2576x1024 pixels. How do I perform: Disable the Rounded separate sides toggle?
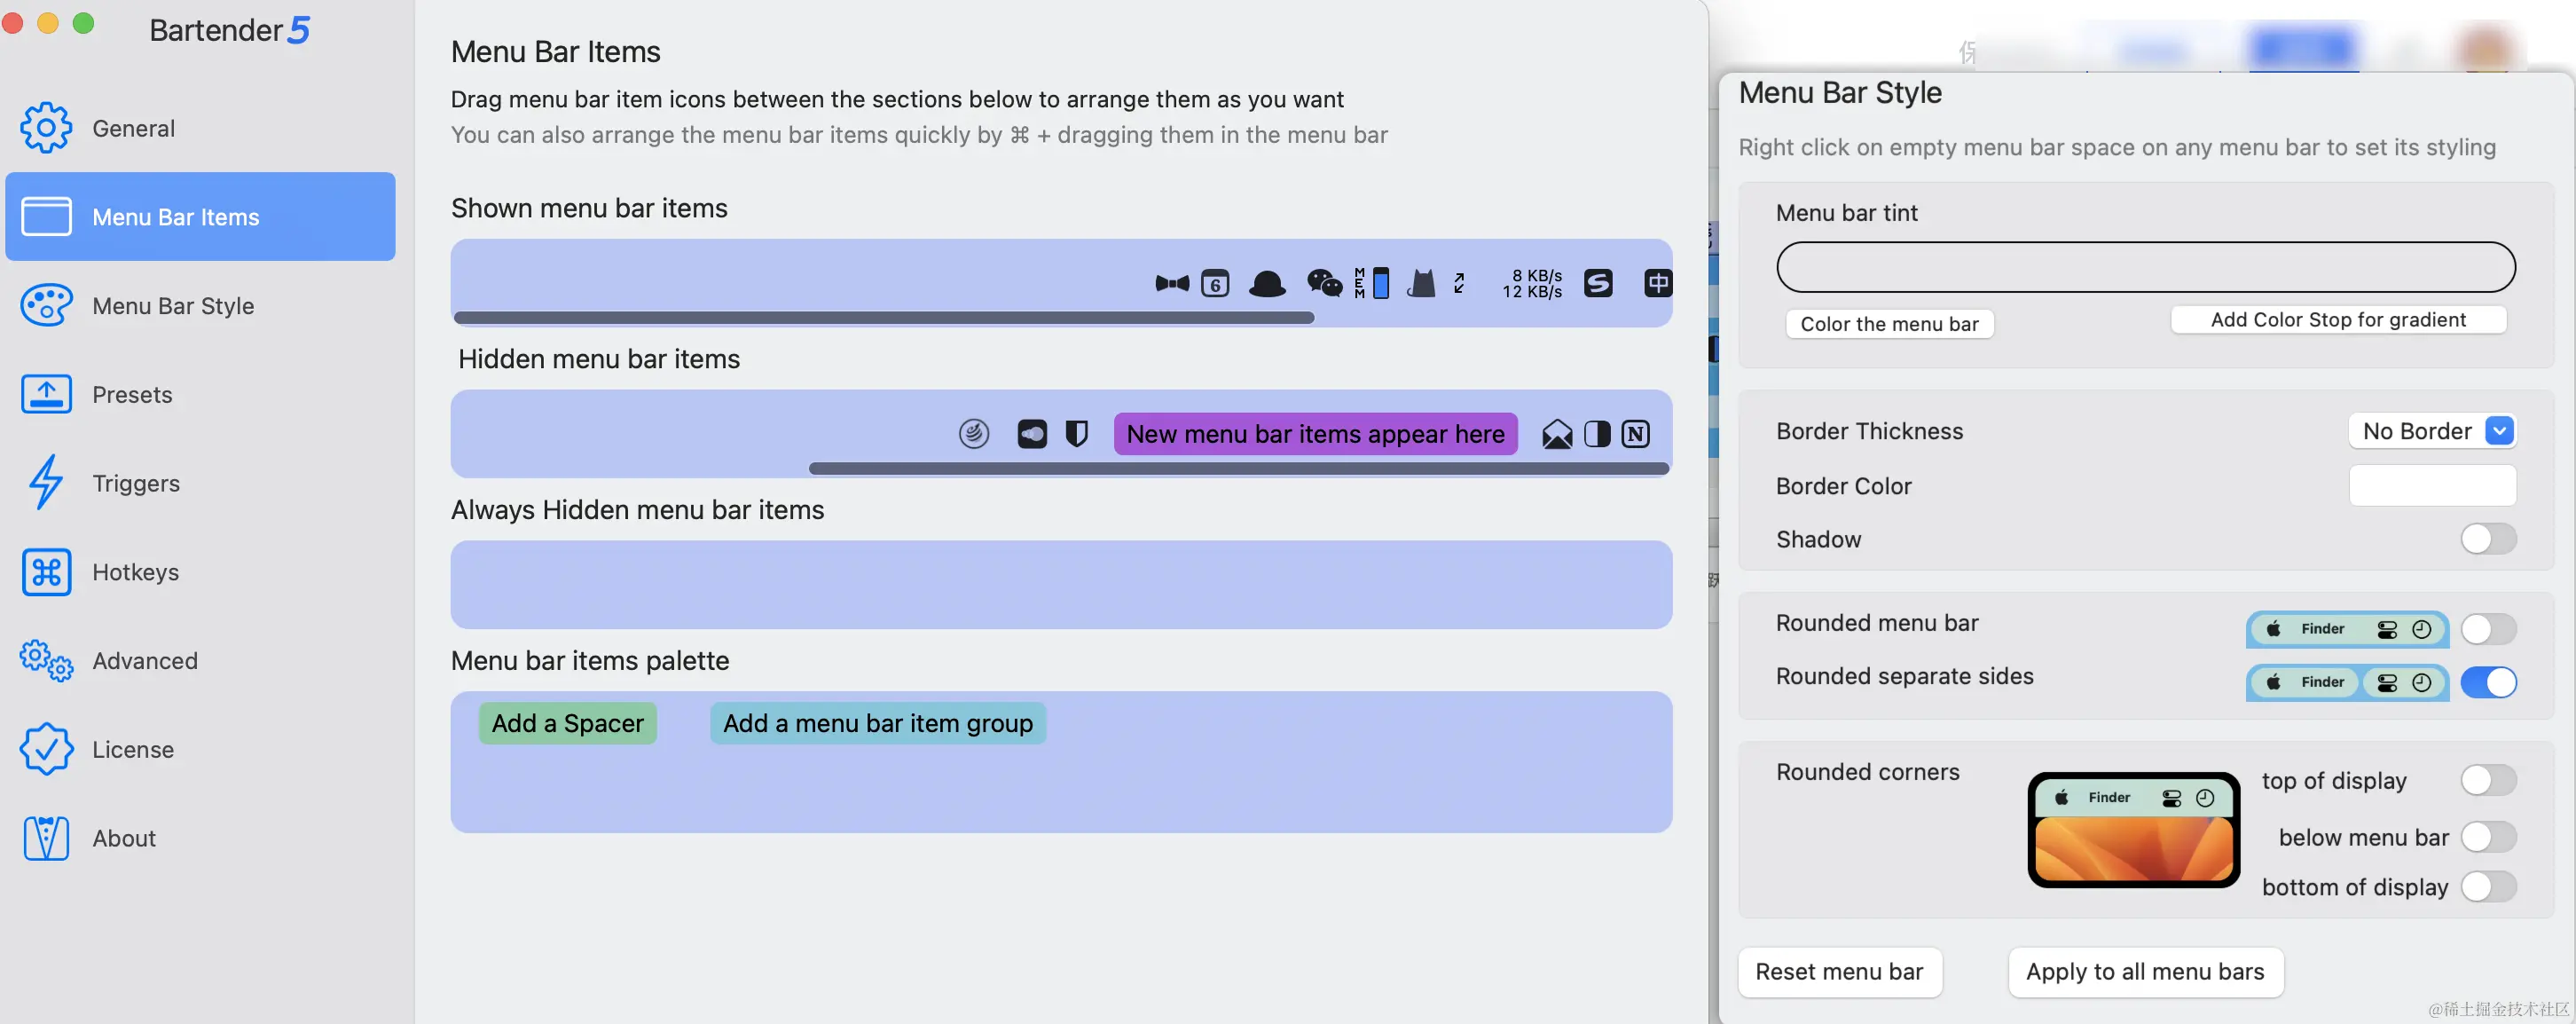(2491, 682)
